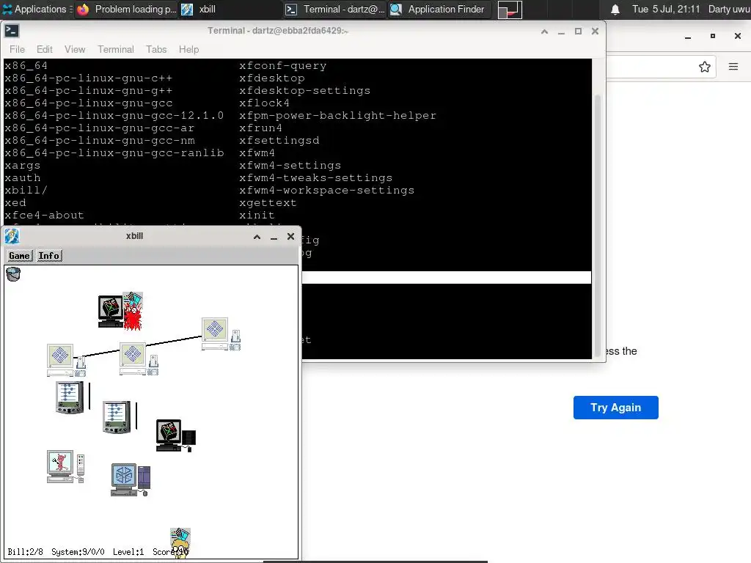Switch to the Terminal taskbar item
Viewport: 751px width, 563px height.
tap(334, 9)
